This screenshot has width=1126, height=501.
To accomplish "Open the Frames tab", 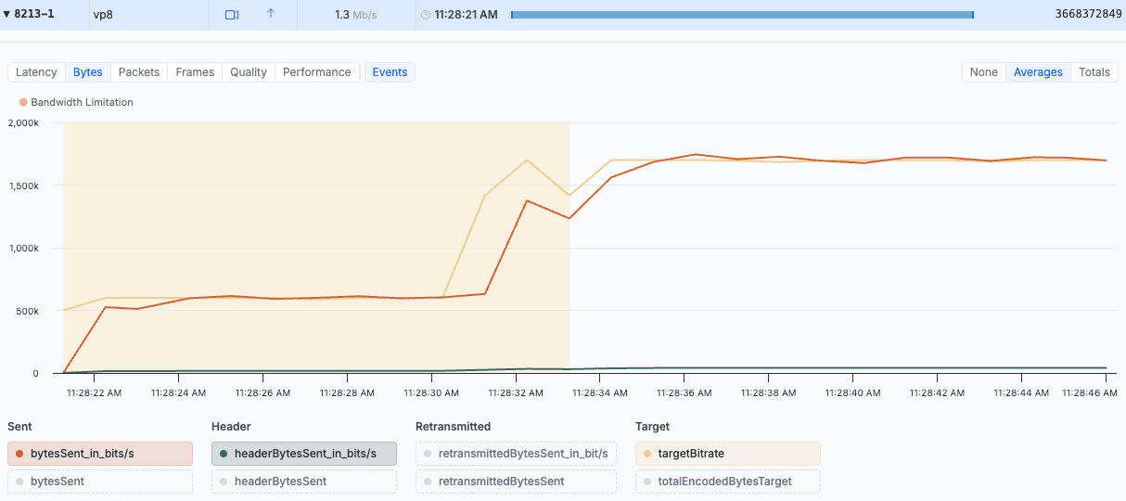I will pos(195,72).
